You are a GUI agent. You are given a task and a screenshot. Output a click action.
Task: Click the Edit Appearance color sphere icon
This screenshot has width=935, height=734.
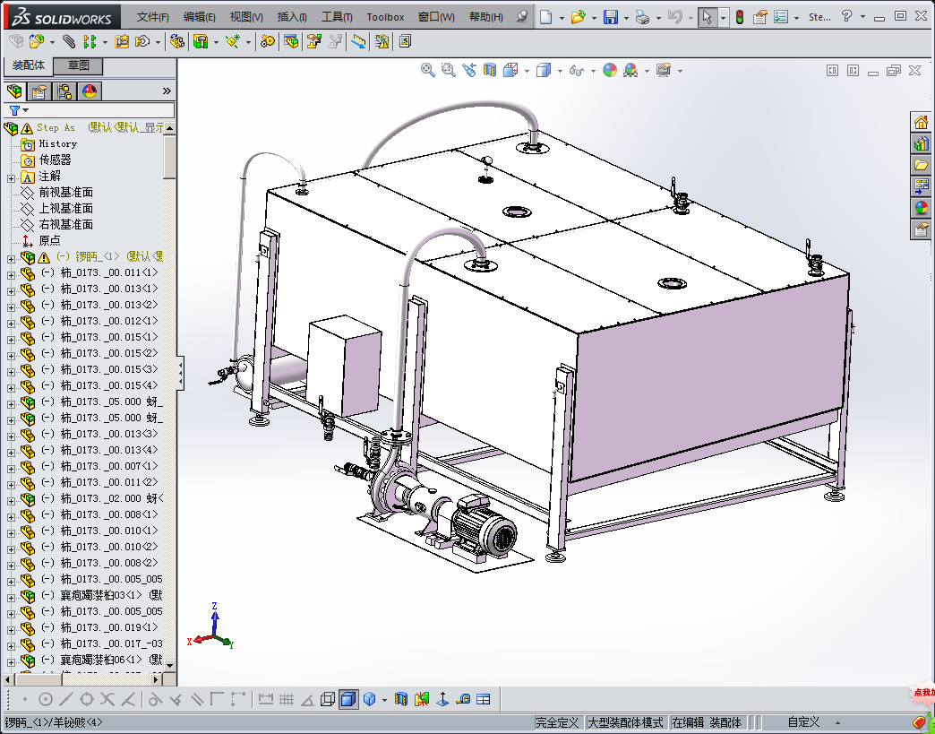[x=610, y=70]
